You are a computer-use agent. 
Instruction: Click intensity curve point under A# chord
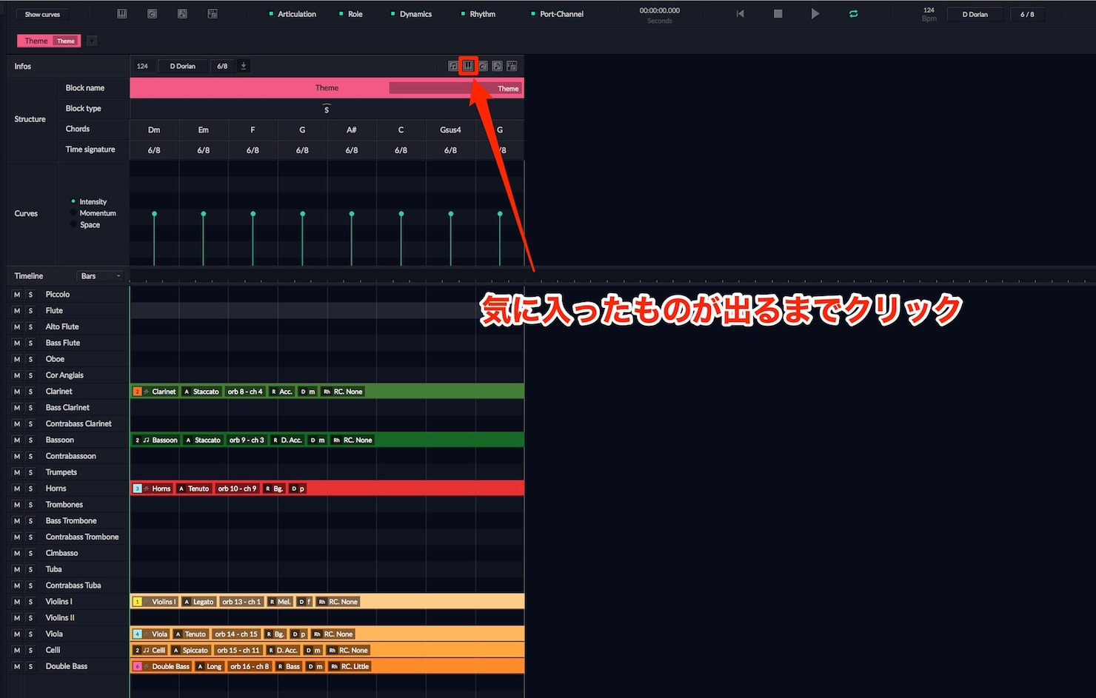click(x=352, y=214)
